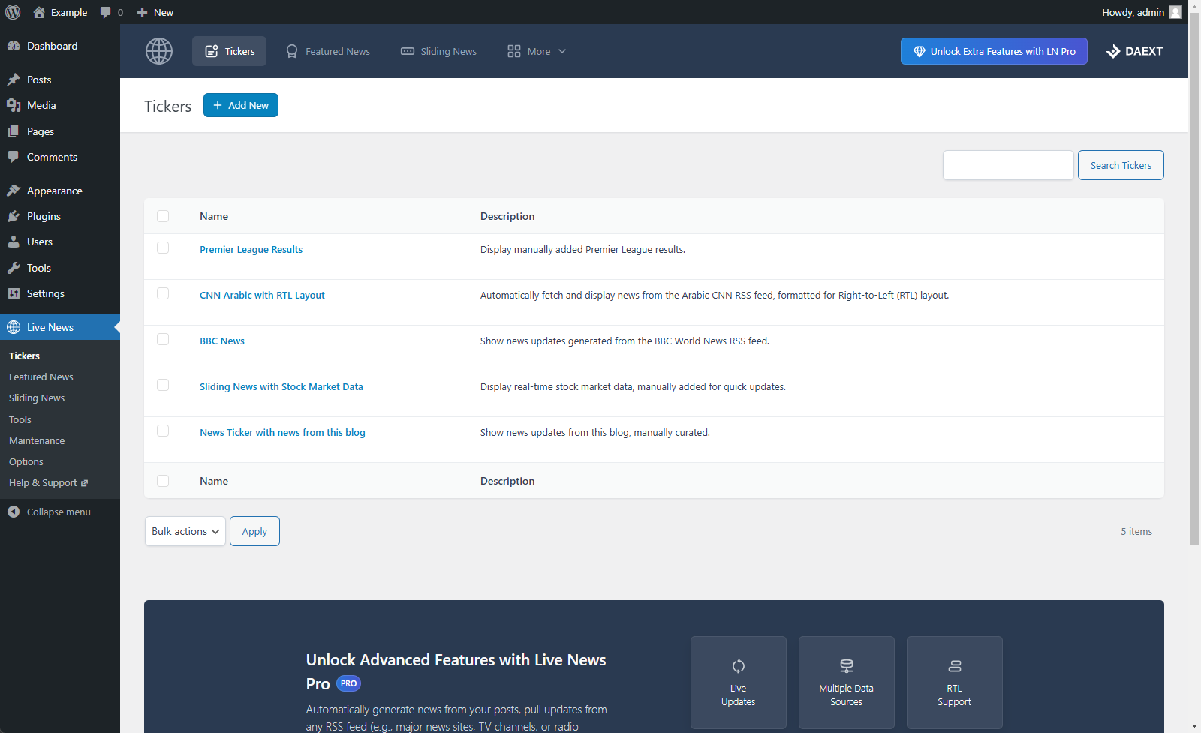The width and height of the screenshot is (1201, 733).
Task: Check the News Ticker from this blog checkbox
Action: [x=163, y=431]
